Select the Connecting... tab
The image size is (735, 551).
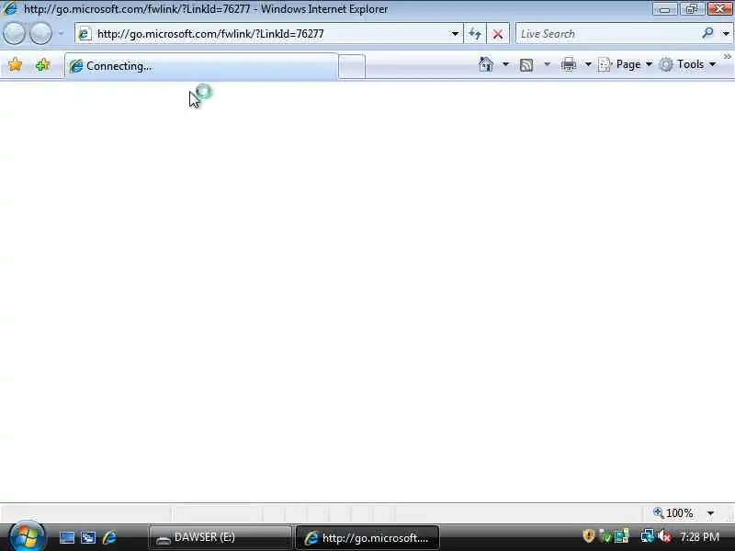pyautogui.click(x=201, y=66)
